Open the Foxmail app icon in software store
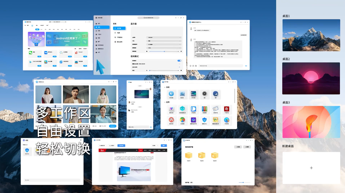This screenshot has height=193, width=345. point(76,52)
